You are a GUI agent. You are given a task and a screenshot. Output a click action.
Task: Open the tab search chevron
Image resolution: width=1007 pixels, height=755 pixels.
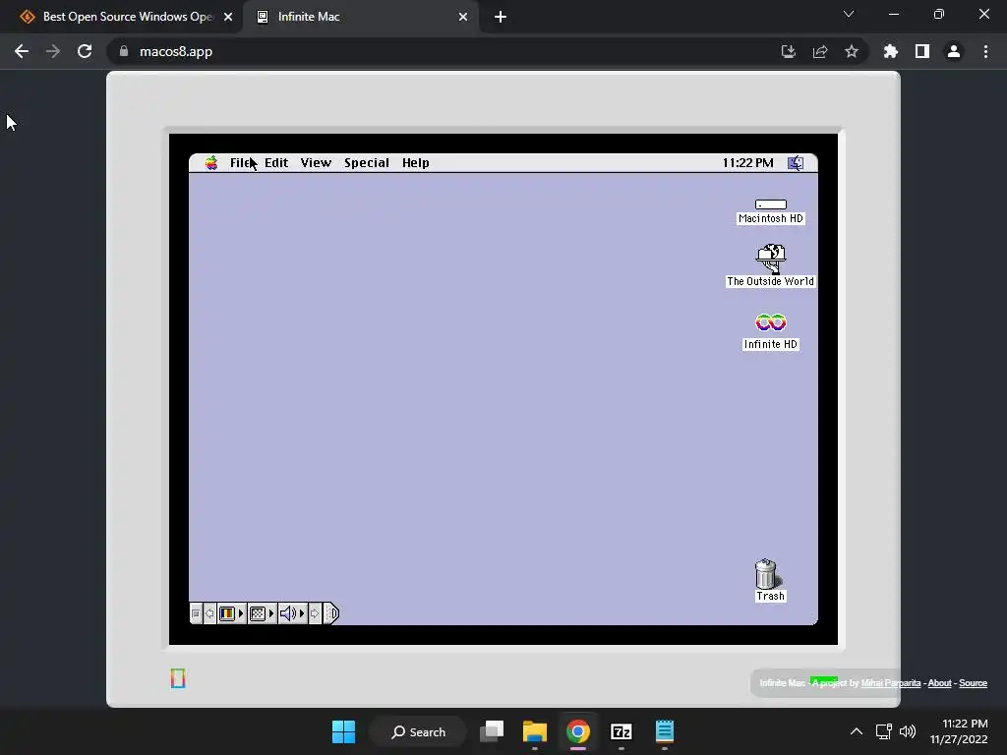click(849, 14)
